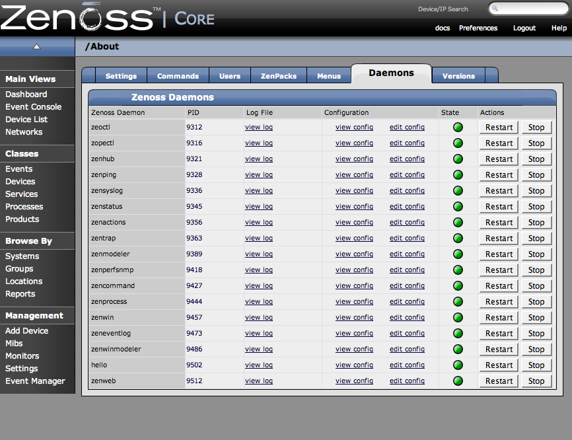This screenshot has width=572, height=440.
Task: Open the Help link
Action: point(559,28)
